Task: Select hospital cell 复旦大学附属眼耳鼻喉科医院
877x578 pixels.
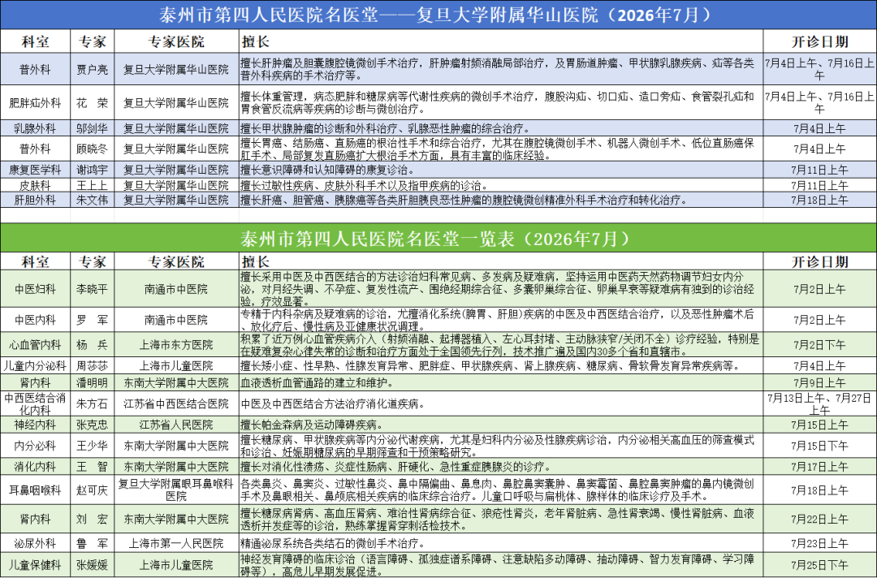Action: [x=176, y=490]
